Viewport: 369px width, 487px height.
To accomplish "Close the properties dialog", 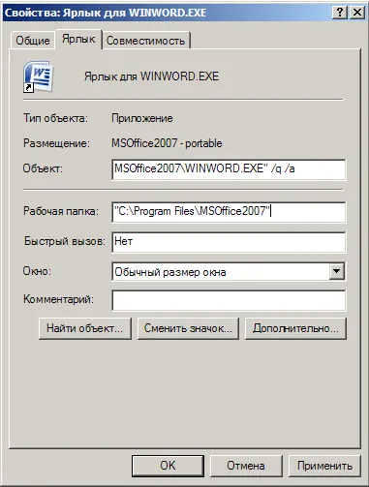I will [357, 13].
